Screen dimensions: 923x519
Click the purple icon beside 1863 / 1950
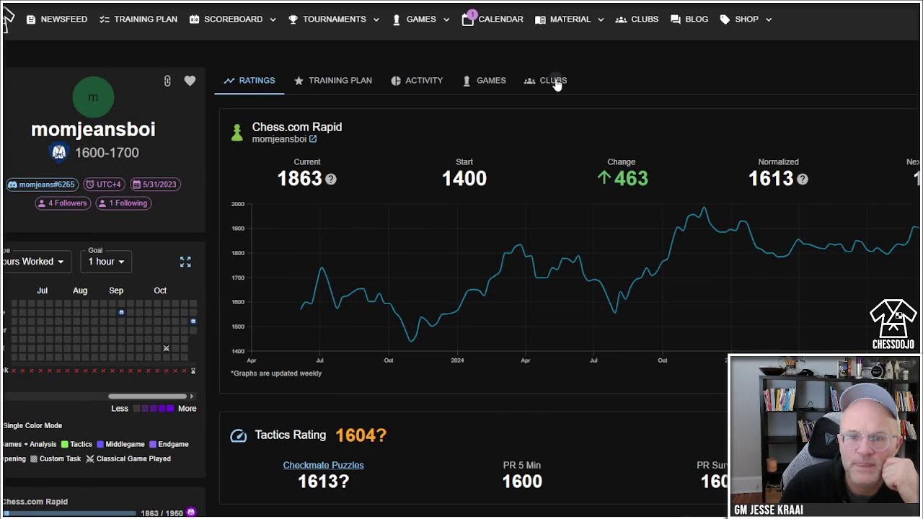[191, 512]
